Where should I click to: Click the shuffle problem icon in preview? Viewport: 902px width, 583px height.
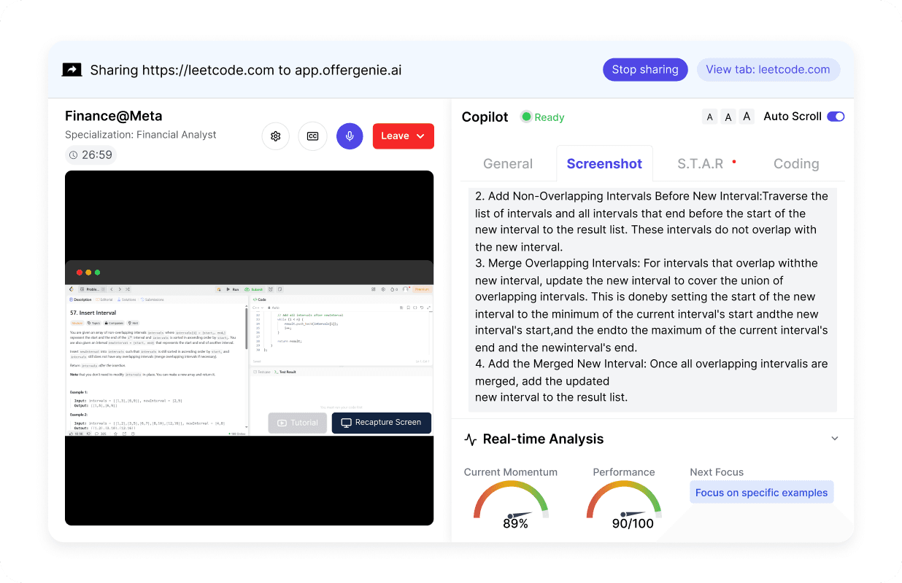[x=128, y=289]
